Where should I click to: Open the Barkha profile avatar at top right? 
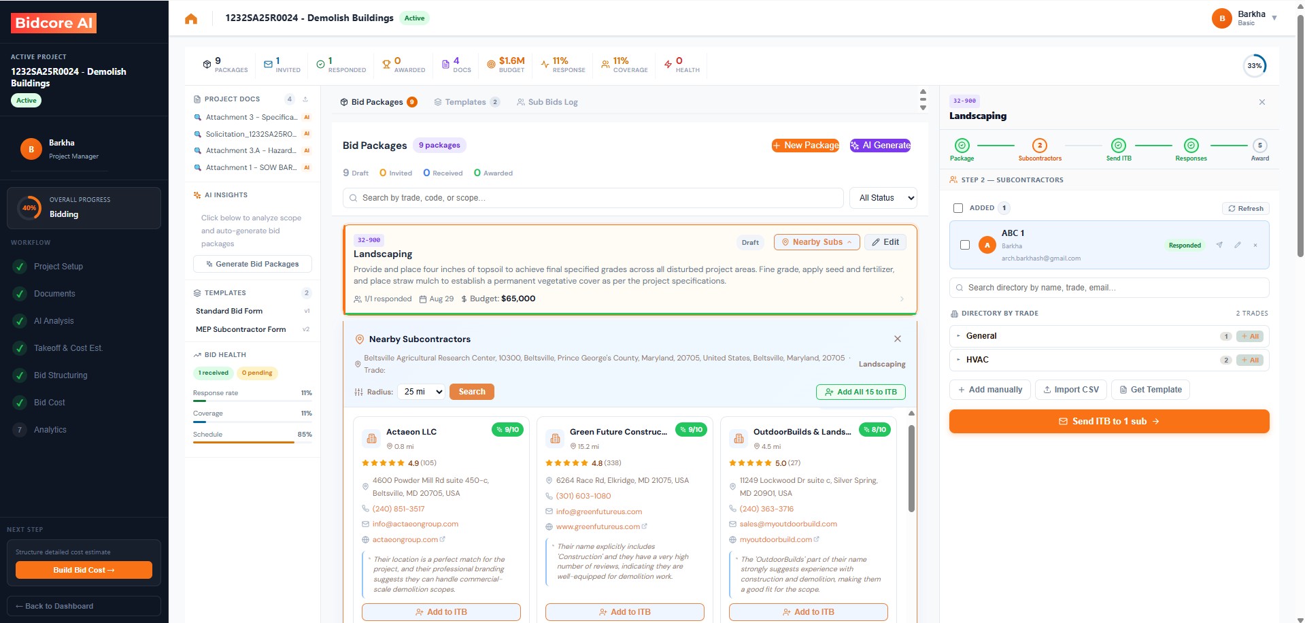coord(1222,18)
